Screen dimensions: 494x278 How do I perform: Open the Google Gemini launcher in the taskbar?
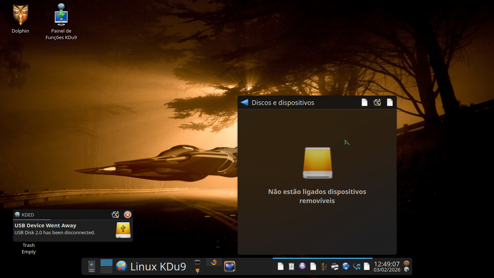point(91,266)
